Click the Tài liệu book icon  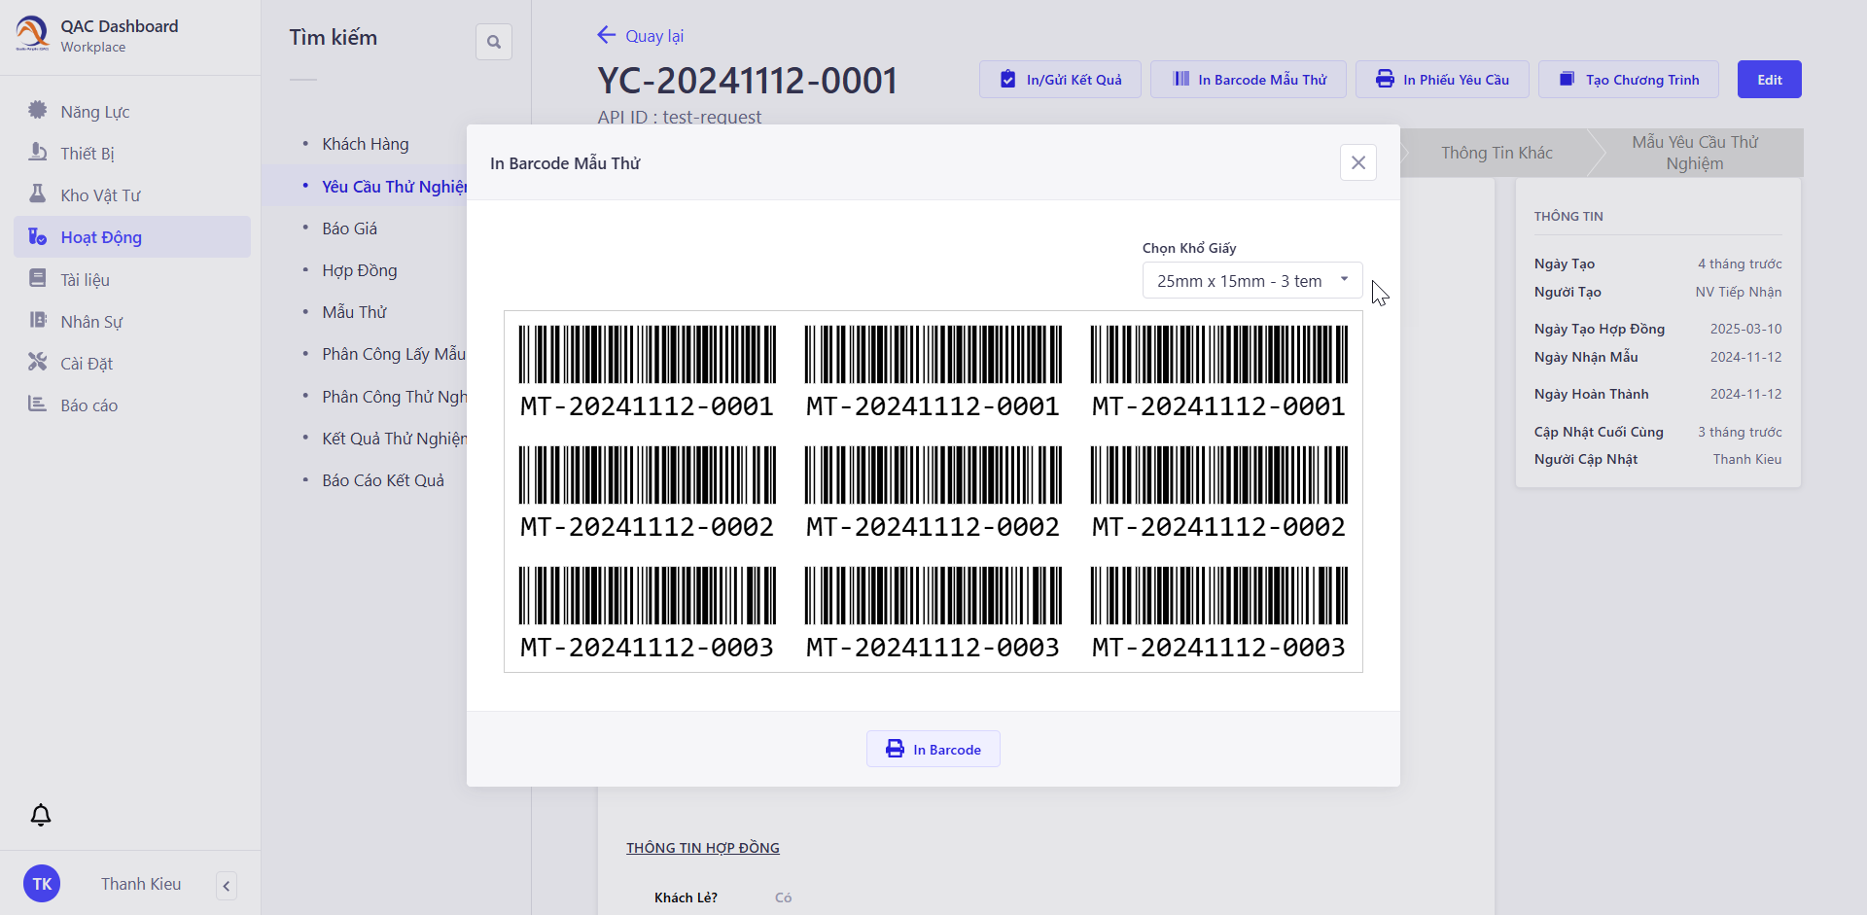[x=37, y=278]
